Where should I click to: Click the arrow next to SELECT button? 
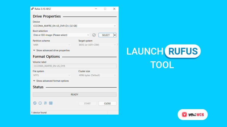click(x=115, y=35)
